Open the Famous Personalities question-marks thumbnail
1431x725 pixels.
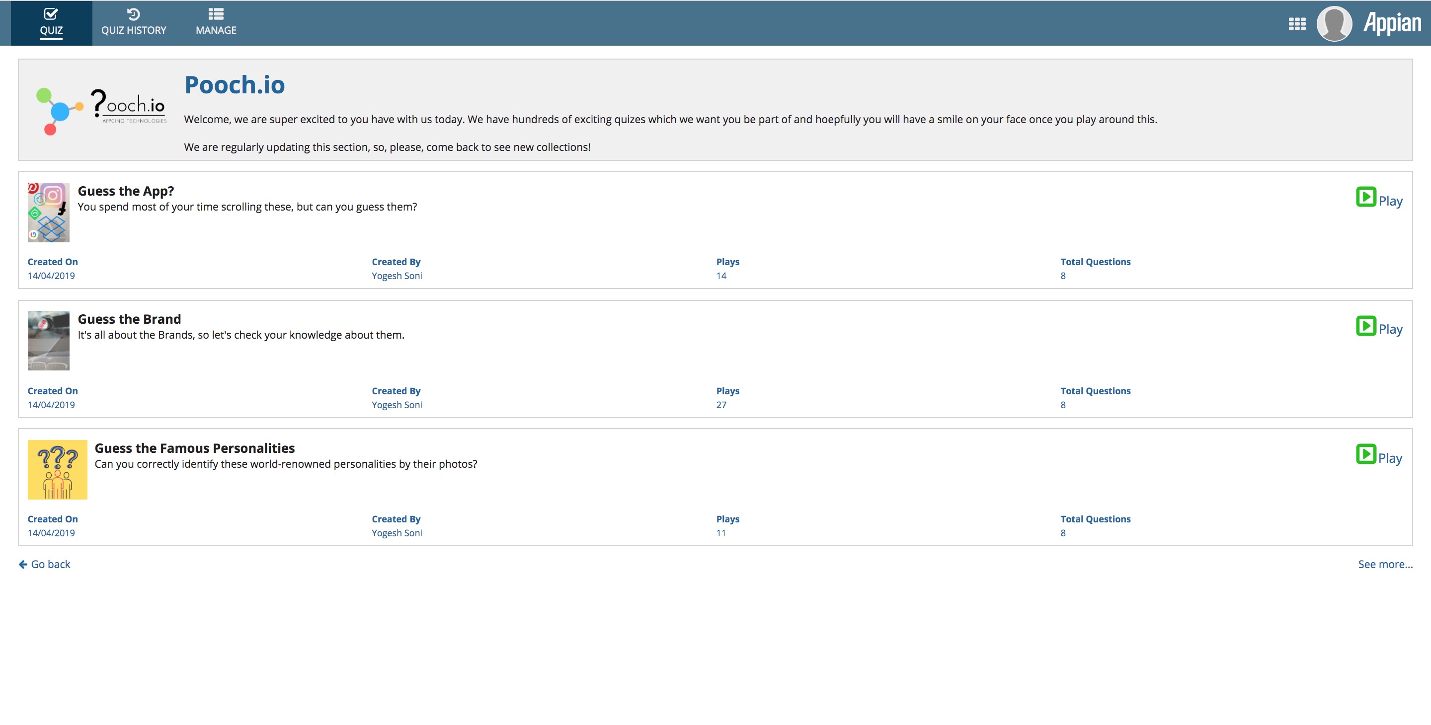(x=57, y=469)
